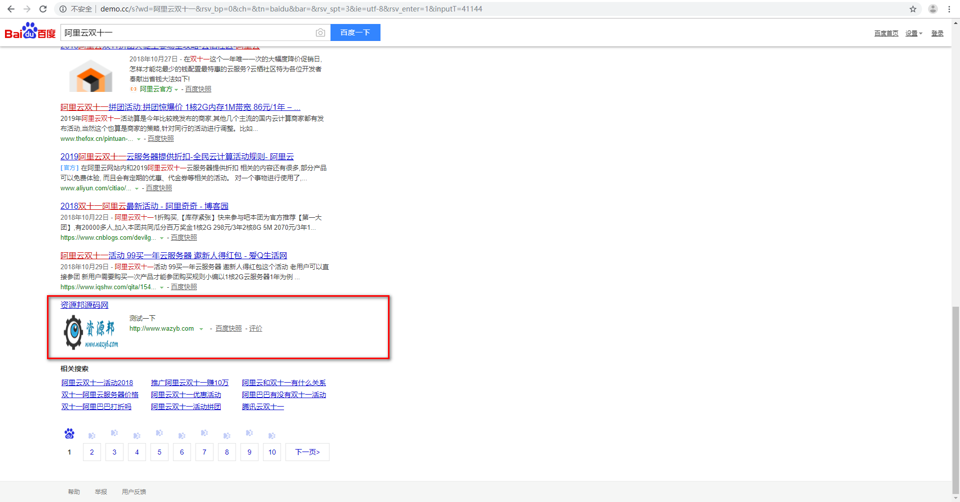Go to results page 9

[x=249, y=452]
